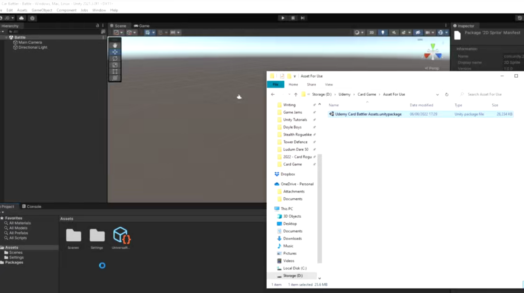
Task: Click Card Game in breadcrumb path
Action: 367,94
